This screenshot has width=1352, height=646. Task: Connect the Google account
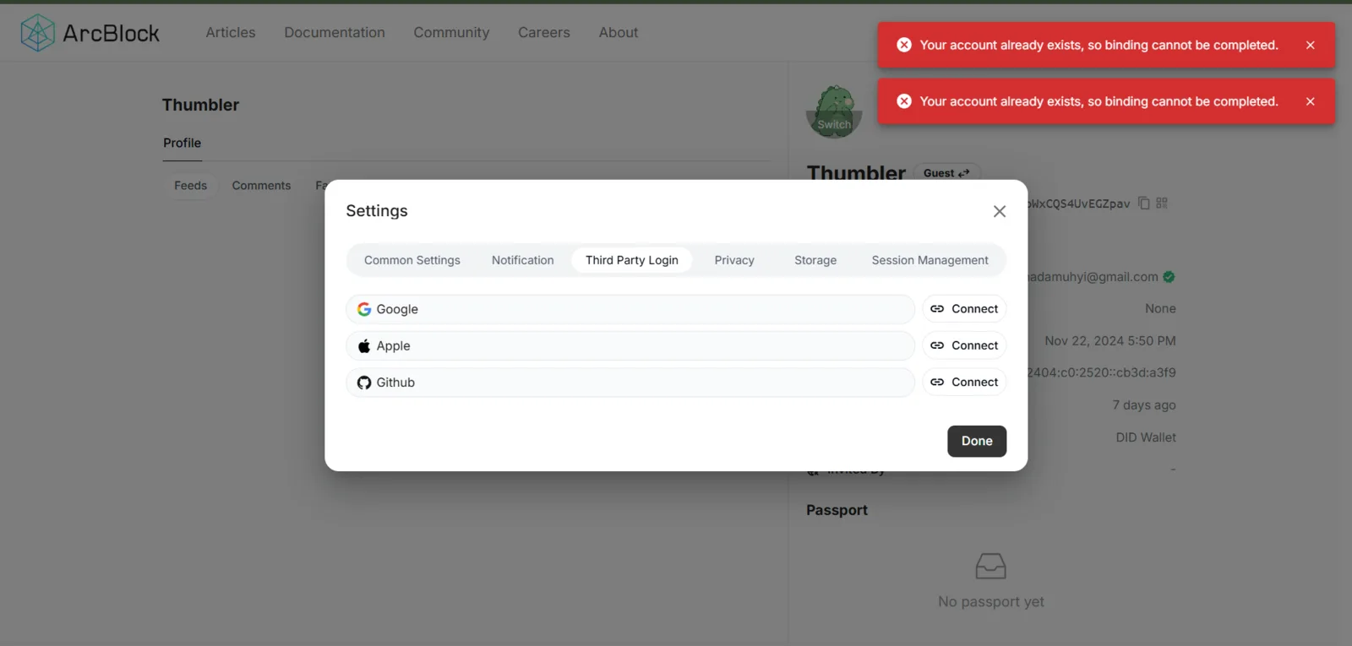964,309
